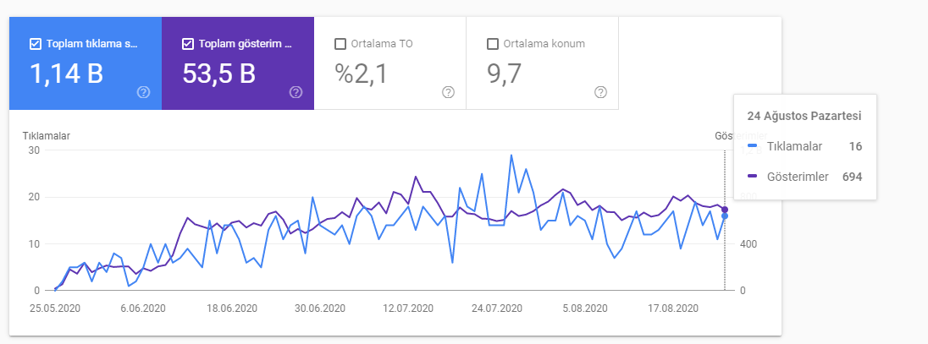
Task: Click the blue Tıklamalar legend swatch
Action: coord(753,146)
